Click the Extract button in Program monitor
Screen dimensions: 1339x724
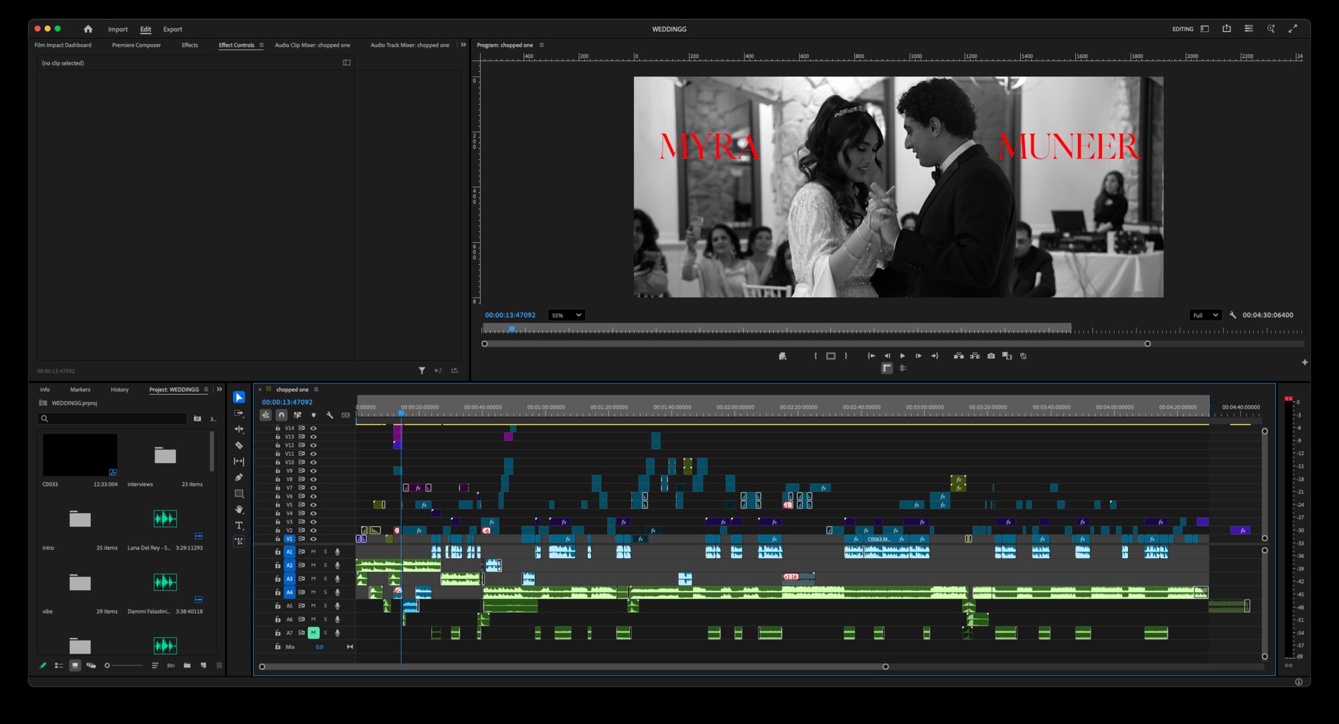pos(975,356)
